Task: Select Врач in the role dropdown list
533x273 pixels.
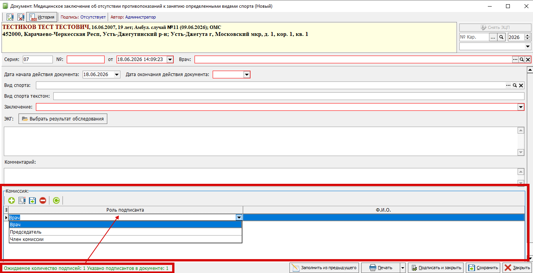Action: pyautogui.click(x=125, y=225)
